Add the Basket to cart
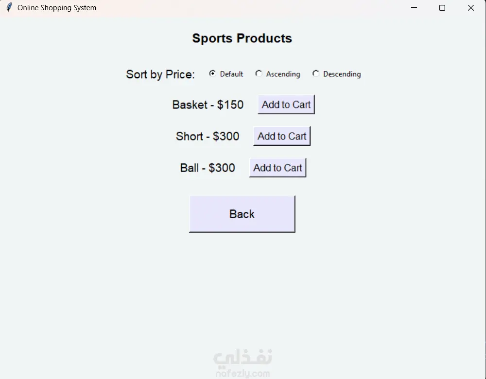Image resolution: width=486 pixels, height=379 pixels. pos(286,104)
